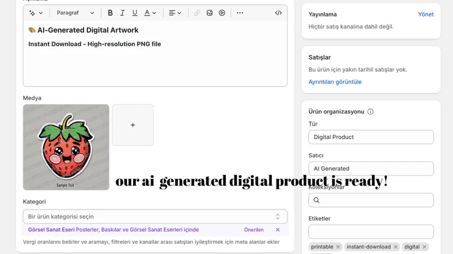Remove the printable tag
453x254 pixels.
point(338,247)
